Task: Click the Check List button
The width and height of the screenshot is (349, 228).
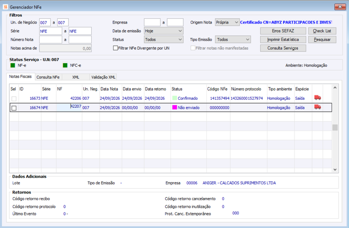Action: click(x=322, y=31)
